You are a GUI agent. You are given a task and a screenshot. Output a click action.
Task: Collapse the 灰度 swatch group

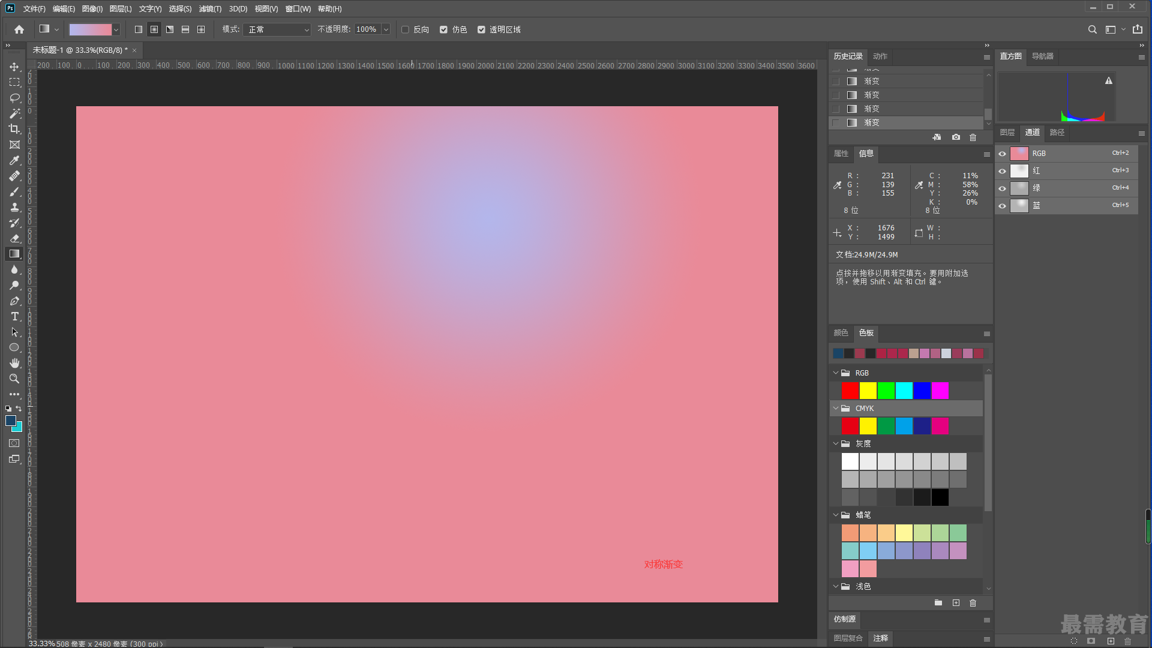(836, 443)
